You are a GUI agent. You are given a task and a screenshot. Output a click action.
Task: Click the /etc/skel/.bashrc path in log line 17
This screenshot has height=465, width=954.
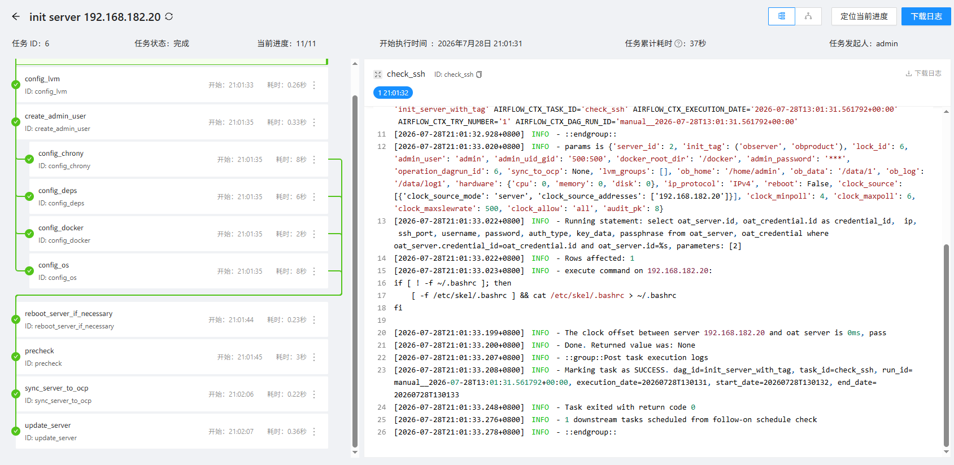[587, 296]
